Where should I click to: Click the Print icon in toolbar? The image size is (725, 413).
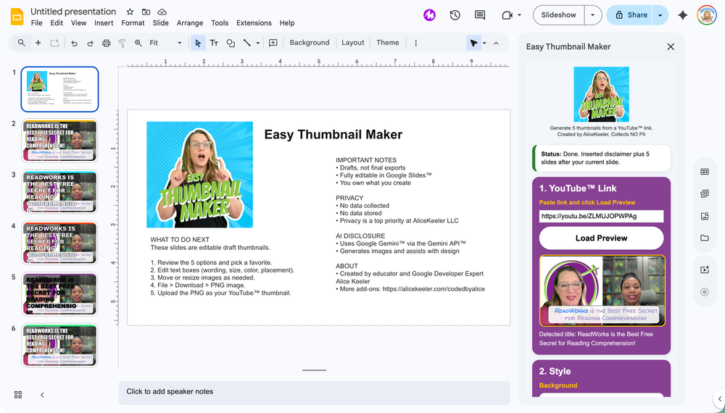point(107,43)
